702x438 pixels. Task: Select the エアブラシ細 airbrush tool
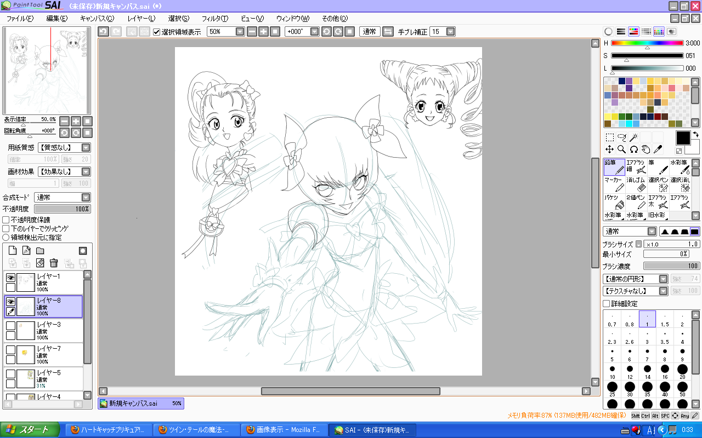636,167
